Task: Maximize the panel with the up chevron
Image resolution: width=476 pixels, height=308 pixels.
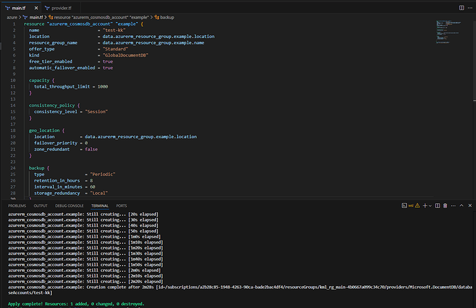Action: coord(462,206)
